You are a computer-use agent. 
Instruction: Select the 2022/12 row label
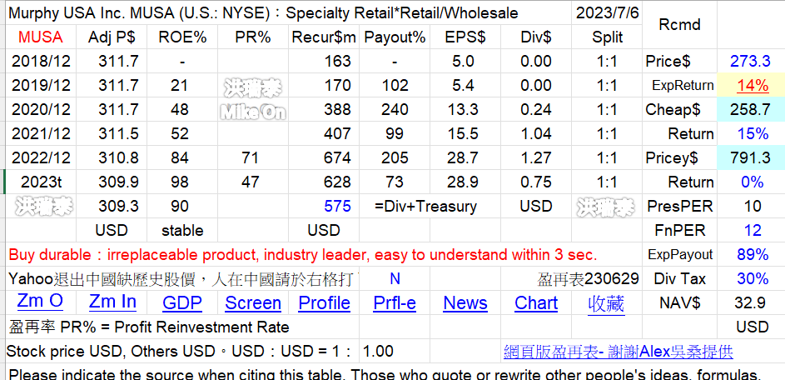coord(41,157)
